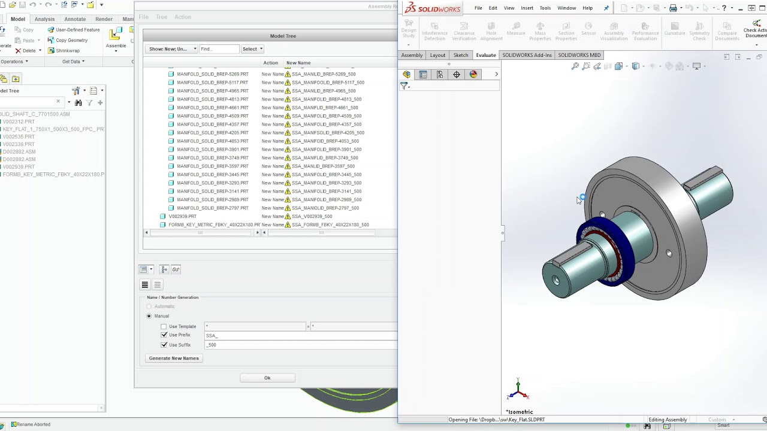Viewport: 767px width, 431px height.
Task: Click the Find... search field
Action: click(219, 49)
